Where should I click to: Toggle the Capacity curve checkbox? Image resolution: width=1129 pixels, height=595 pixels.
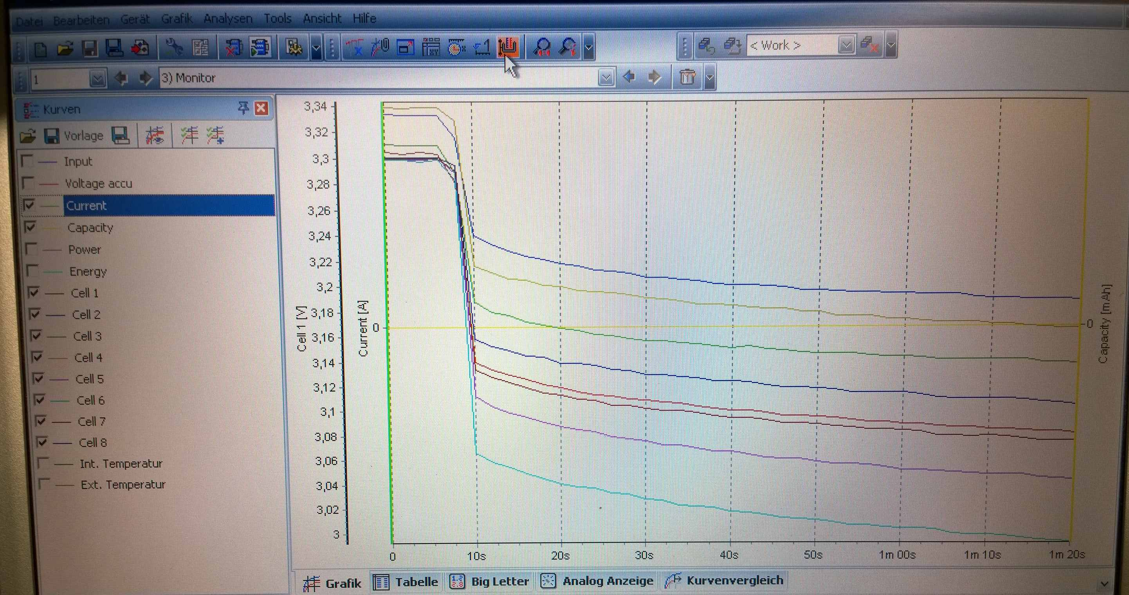pyautogui.click(x=30, y=227)
